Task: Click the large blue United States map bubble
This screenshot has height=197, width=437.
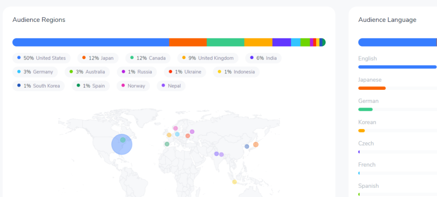Action: click(122, 145)
